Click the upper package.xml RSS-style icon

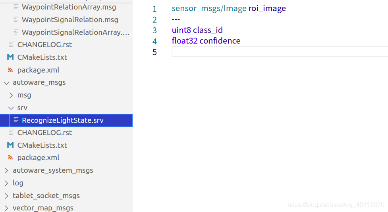point(11,70)
